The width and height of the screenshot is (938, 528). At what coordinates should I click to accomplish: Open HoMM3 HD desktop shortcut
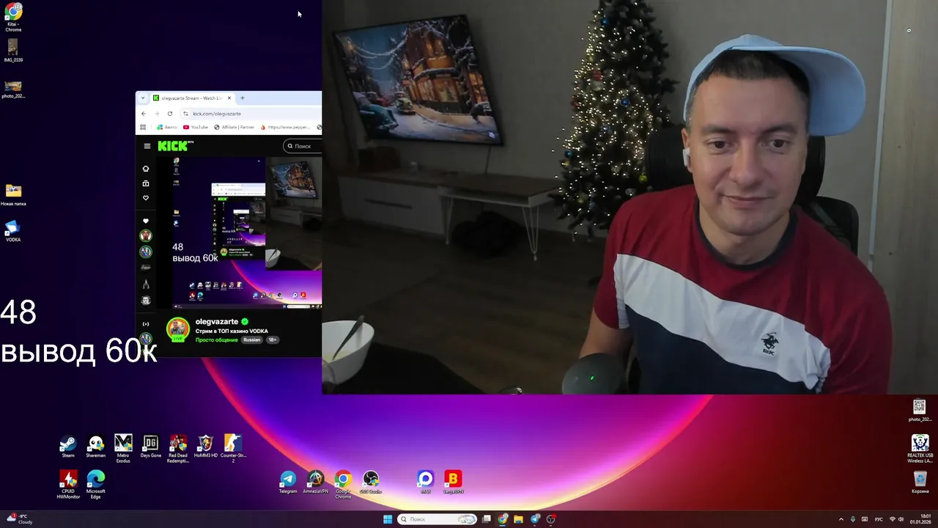click(206, 446)
